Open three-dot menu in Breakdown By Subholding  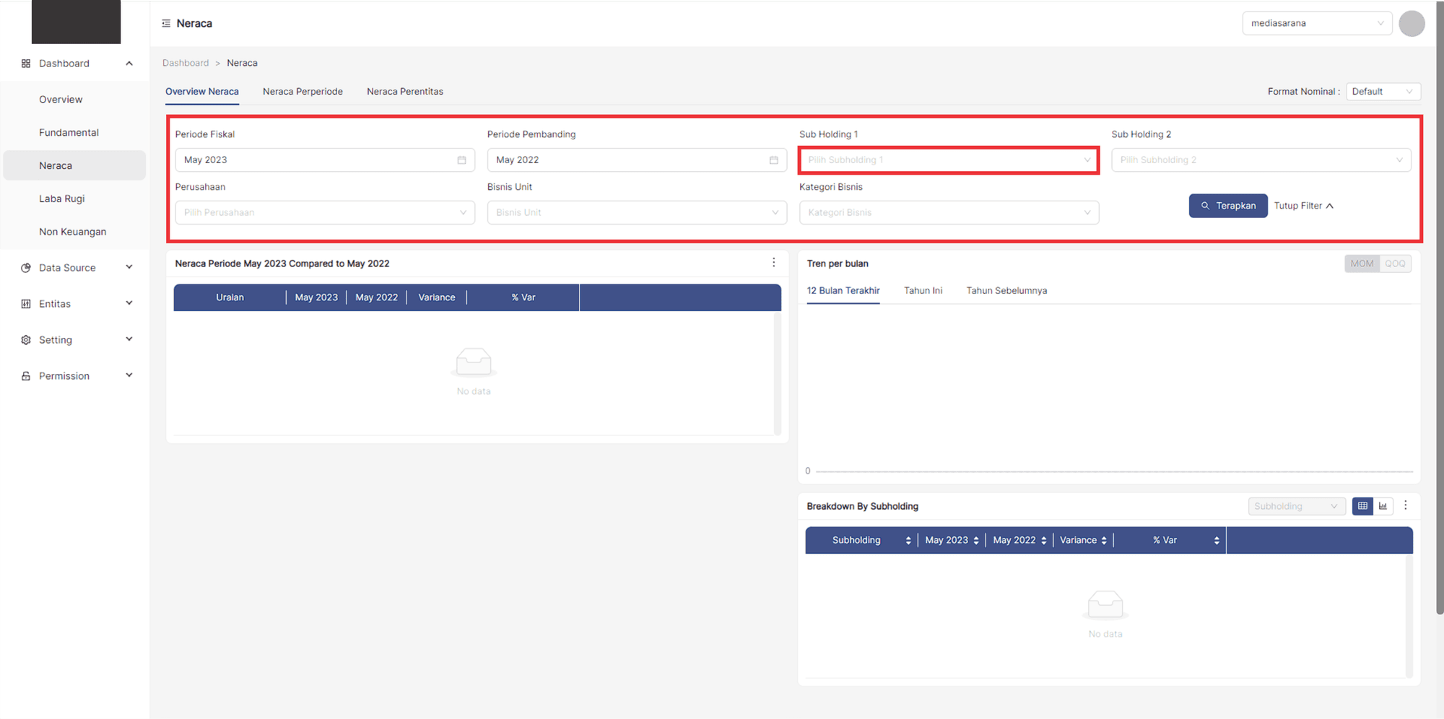coord(1405,505)
